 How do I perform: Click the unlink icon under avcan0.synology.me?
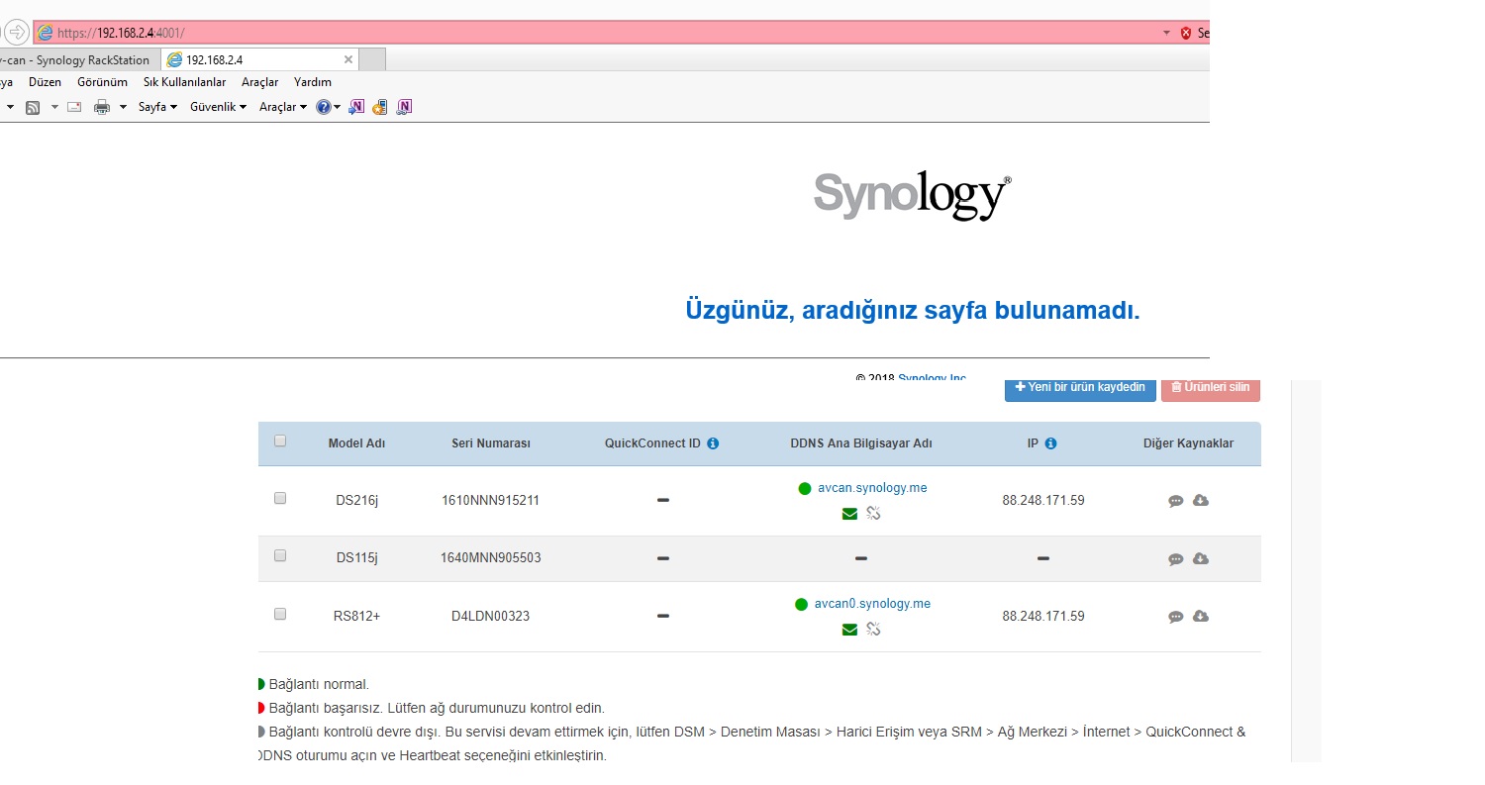(x=873, y=630)
